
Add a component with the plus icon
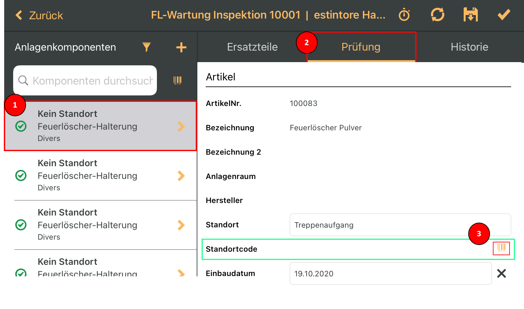coord(181,47)
